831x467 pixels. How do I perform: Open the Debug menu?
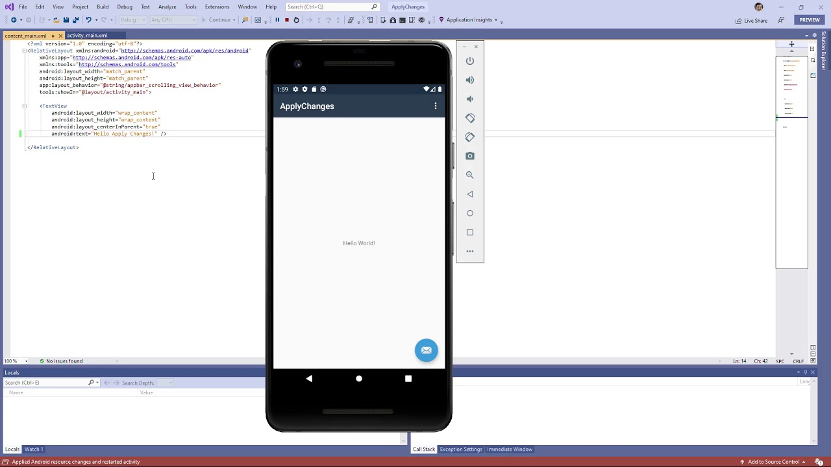tap(125, 6)
